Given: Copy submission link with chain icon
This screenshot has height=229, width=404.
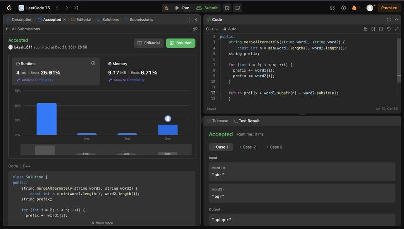Looking at the screenshot, I should [x=195, y=29].
